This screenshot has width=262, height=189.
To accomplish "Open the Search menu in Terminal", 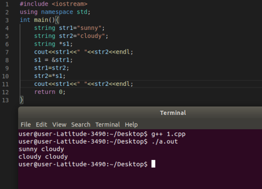I will coord(80,125).
